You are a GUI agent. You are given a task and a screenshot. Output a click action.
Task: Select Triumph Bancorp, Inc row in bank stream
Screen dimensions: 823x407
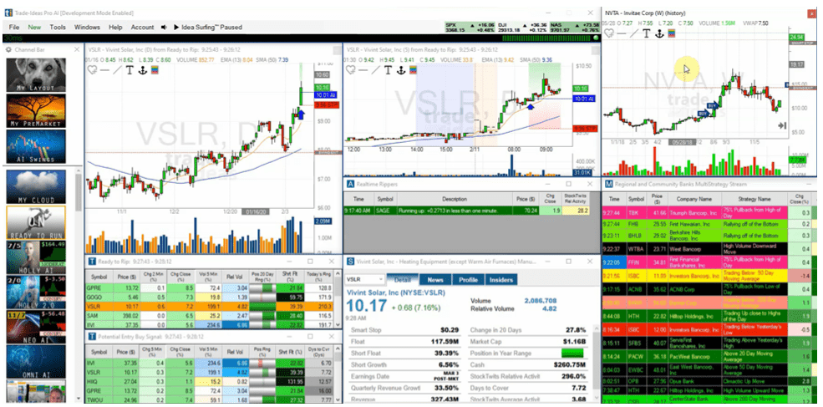(x=709, y=213)
